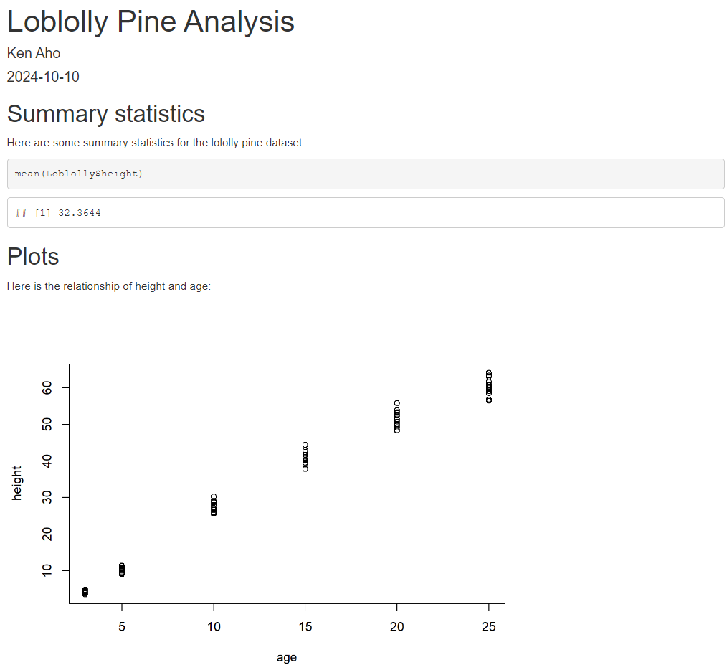Click the x-axis tick label 5
The height and width of the screenshot is (670, 727).
pyautogui.click(x=122, y=627)
